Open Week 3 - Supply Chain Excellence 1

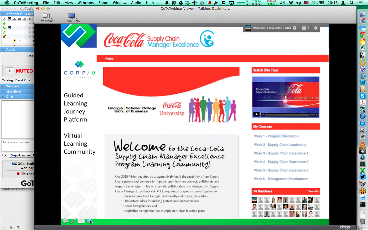(x=281, y=153)
